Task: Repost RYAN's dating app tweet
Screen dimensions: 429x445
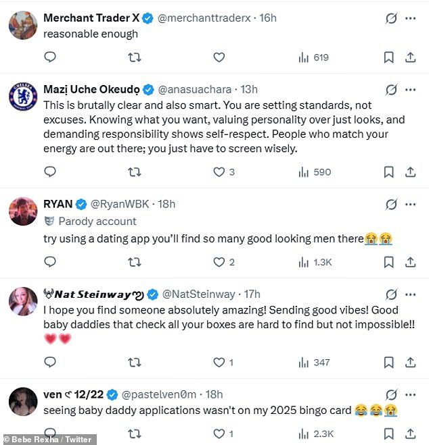Action: tap(135, 262)
